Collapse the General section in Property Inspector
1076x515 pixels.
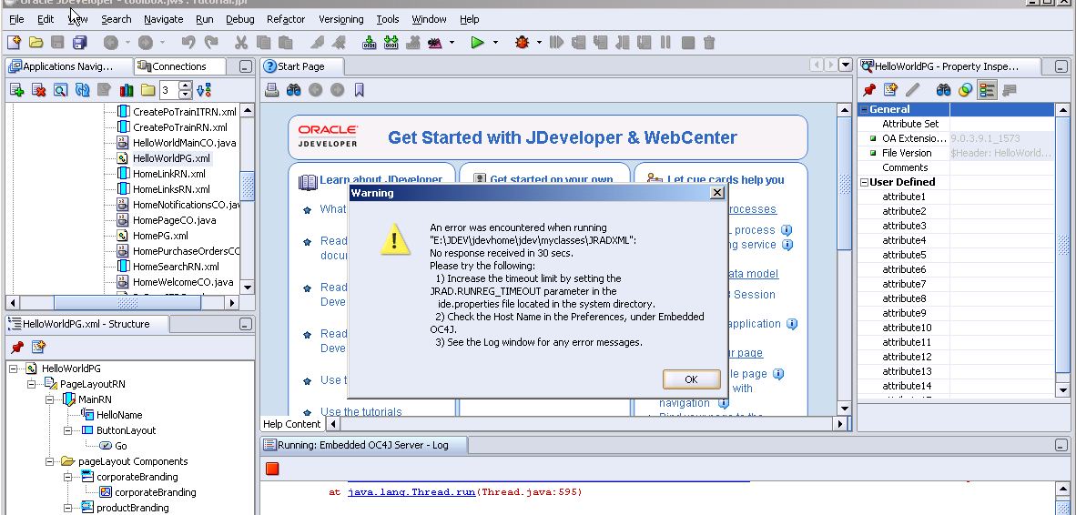[x=864, y=109]
